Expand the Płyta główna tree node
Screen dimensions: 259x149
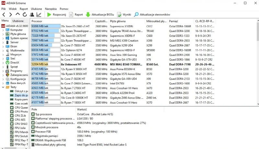point(3,34)
